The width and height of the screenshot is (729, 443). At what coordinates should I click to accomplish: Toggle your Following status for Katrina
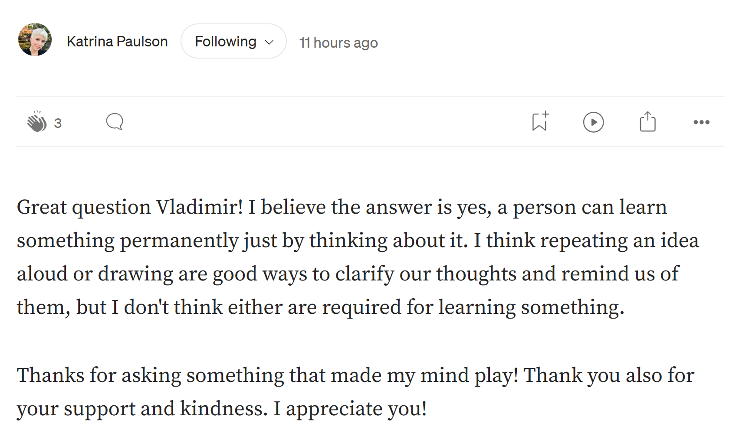[233, 41]
